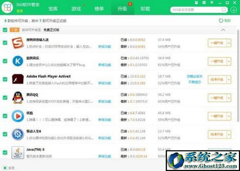Toggle the checkbox for 优酷
240x171 pixels.
pyautogui.click(x=5, y=116)
